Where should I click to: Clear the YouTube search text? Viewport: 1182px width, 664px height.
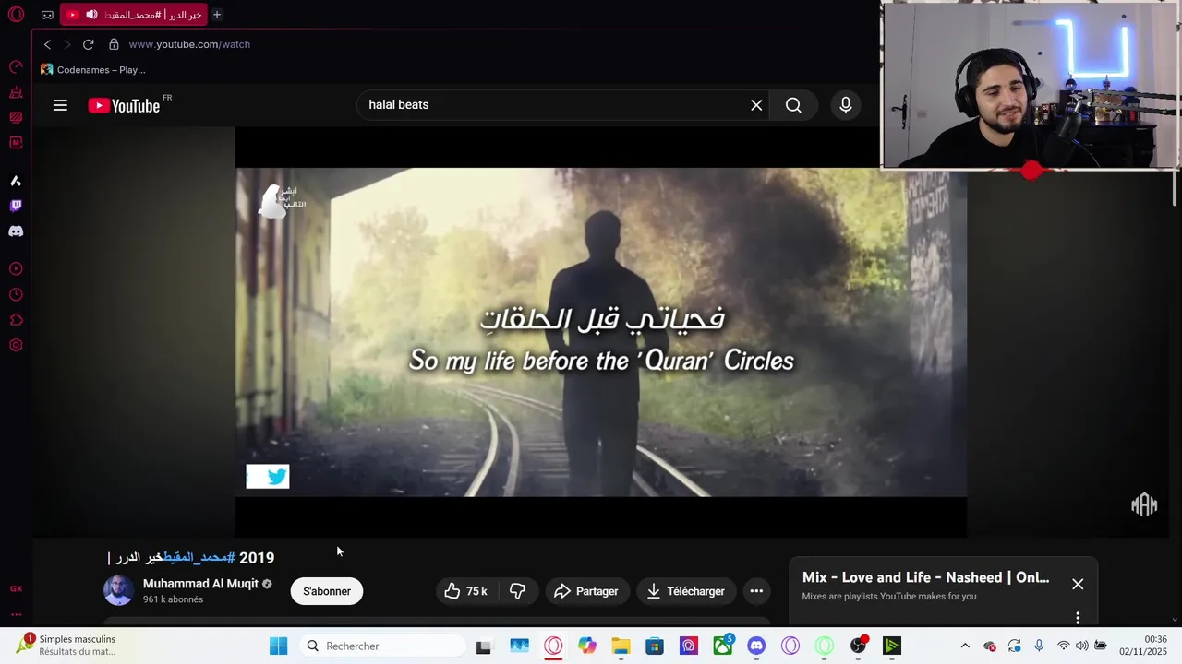coord(756,105)
